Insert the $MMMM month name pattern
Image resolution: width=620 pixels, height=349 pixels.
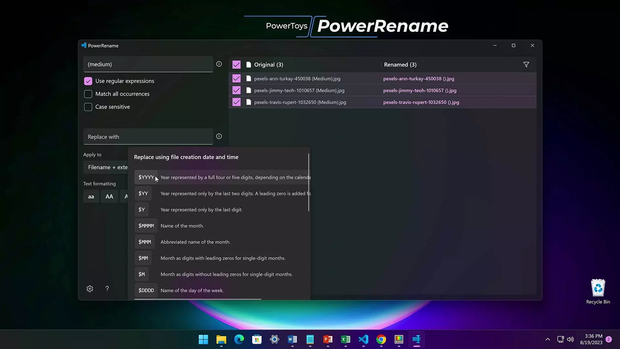(x=146, y=226)
